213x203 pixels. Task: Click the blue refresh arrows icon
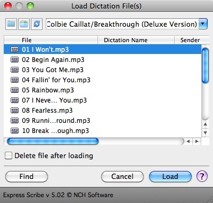tap(37, 24)
